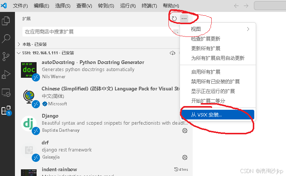Select 更新所有扩展 menu entry
The height and width of the screenshot is (176, 286).
point(218,48)
